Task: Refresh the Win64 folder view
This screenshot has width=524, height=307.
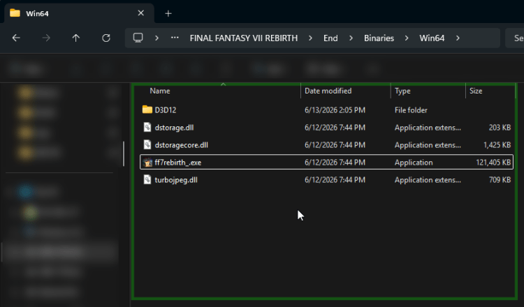Action: click(x=106, y=38)
